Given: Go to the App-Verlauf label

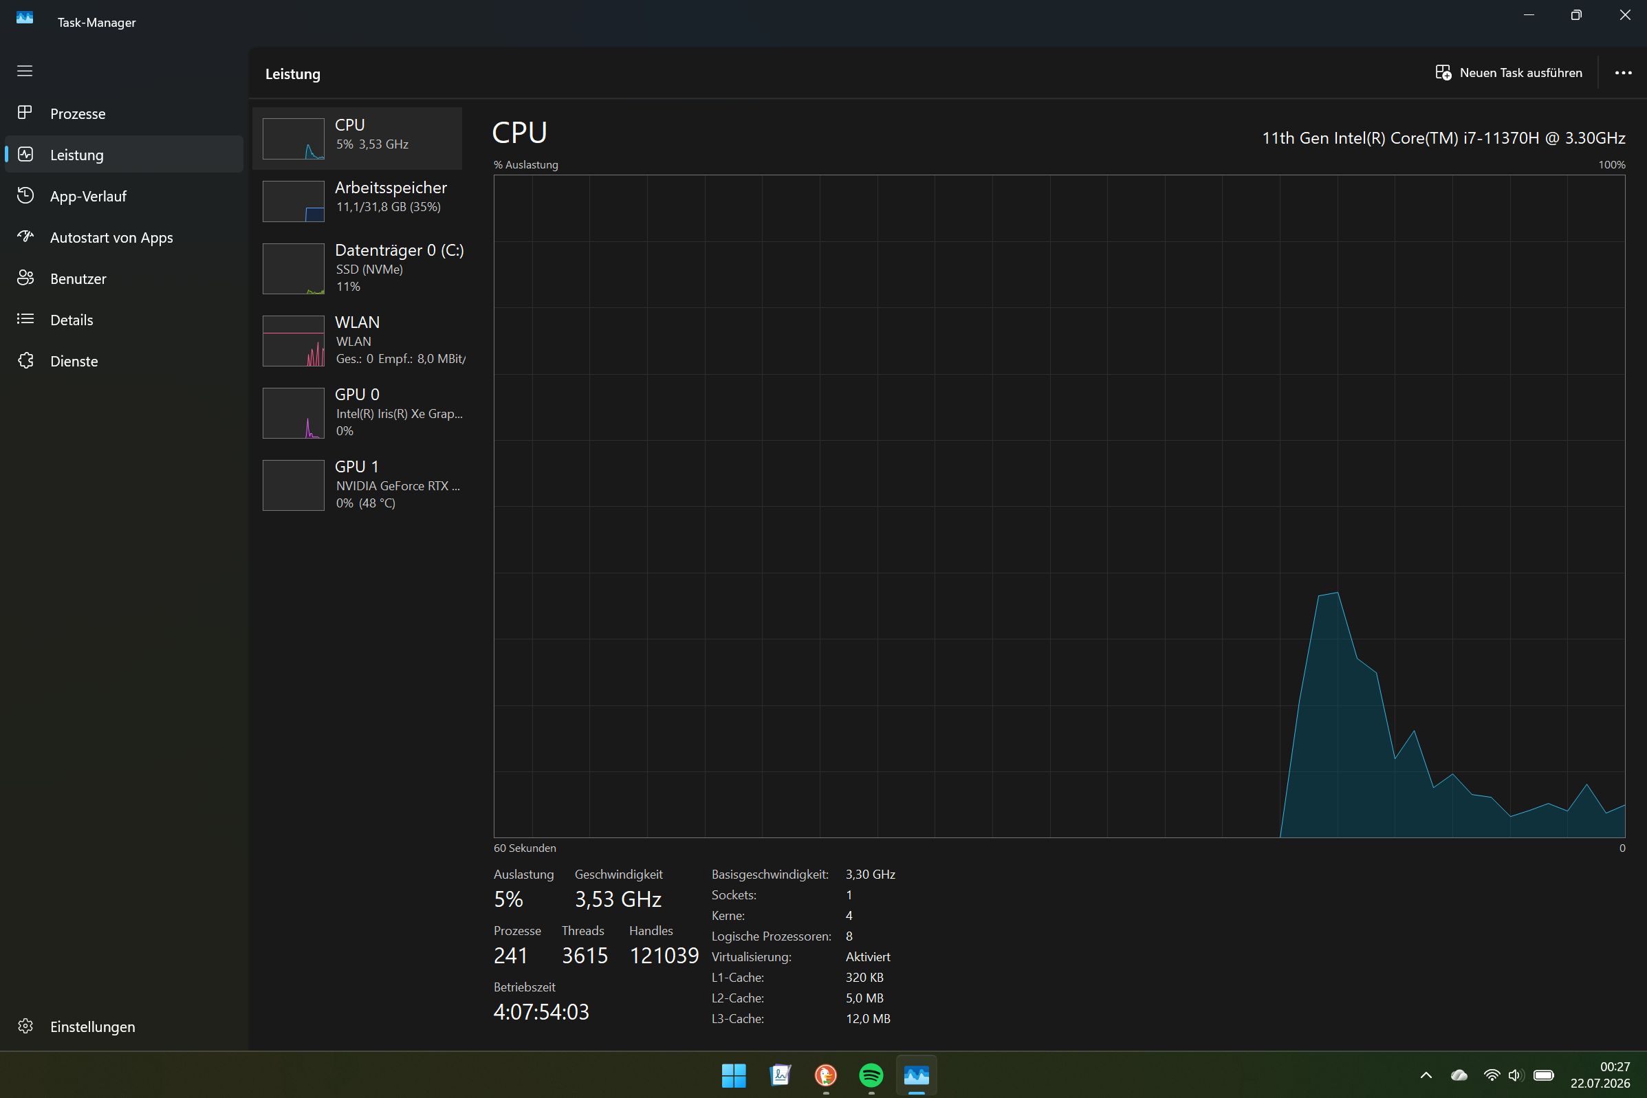Looking at the screenshot, I should (88, 196).
